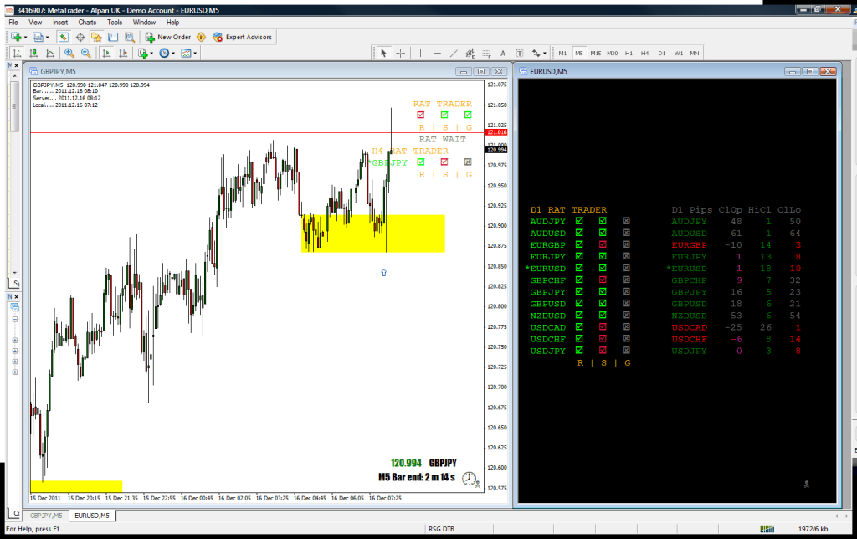
Task: Click the connection bars status icon
Action: pyautogui.click(x=767, y=529)
